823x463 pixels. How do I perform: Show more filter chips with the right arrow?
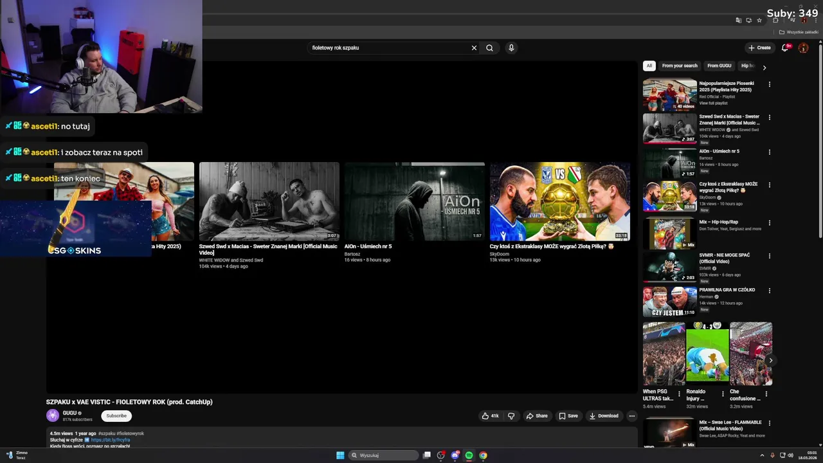coord(764,67)
